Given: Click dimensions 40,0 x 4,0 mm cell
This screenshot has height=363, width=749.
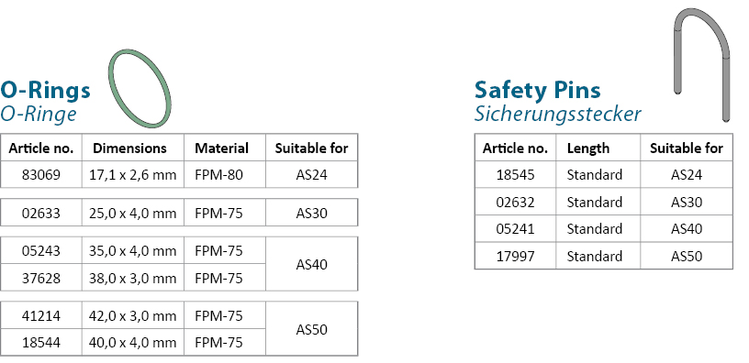Looking at the screenshot, I should click(133, 343).
